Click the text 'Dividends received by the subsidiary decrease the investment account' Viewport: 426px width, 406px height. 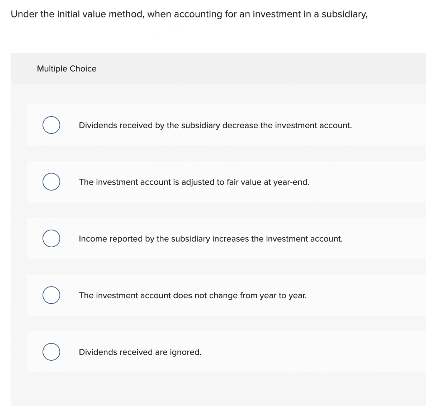[x=215, y=125]
